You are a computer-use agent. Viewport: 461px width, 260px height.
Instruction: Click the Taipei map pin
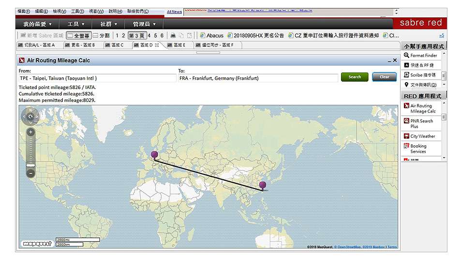point(263,186)
